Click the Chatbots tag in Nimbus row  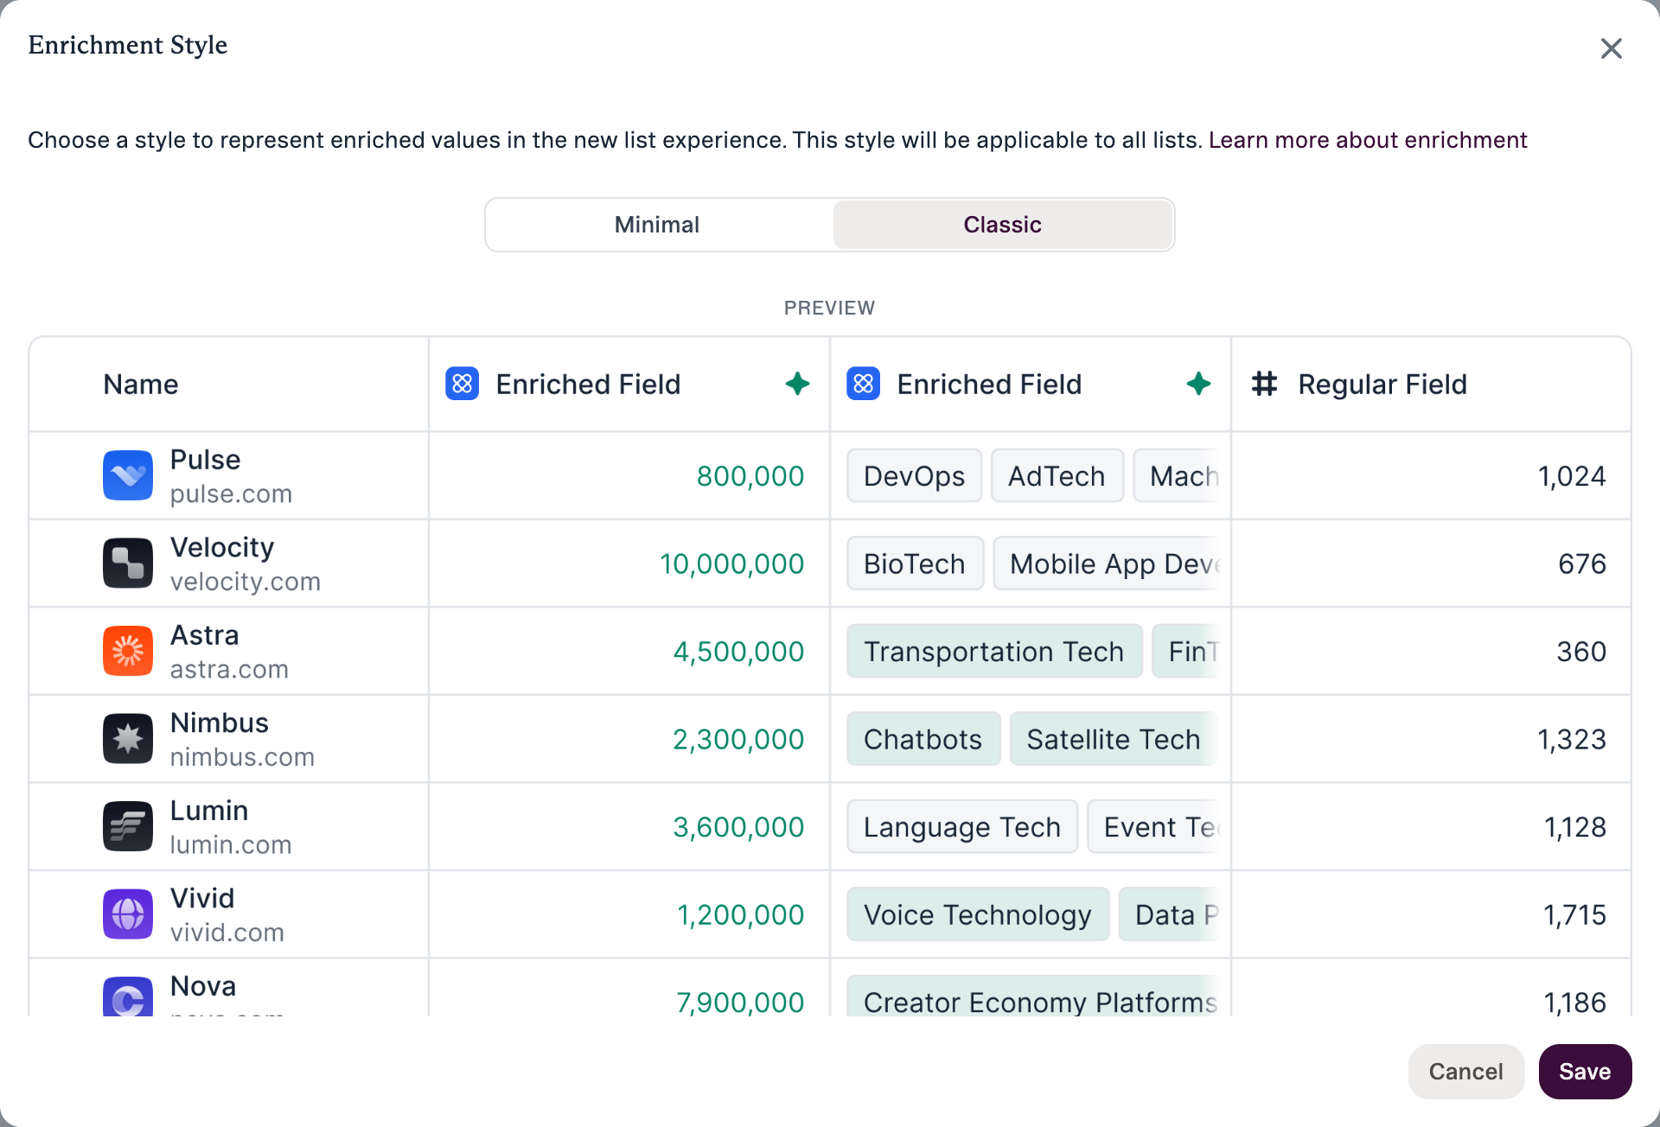pos(923,739)
